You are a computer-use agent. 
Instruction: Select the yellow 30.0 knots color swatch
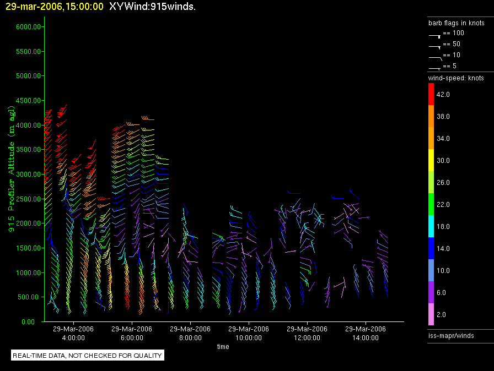[431, 161]
